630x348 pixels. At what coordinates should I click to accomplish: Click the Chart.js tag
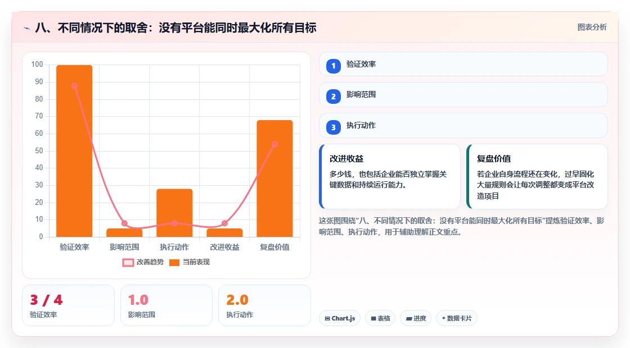[340, 318]
